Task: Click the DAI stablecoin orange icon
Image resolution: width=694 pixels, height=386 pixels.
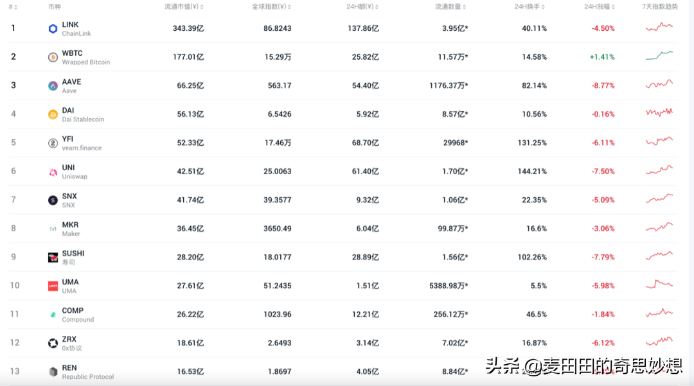Action: pyautogui.click(x=53, y=114)
